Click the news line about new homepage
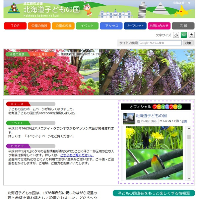The height and width of the screenshot is (199, 199). click(x=41, y=109)
